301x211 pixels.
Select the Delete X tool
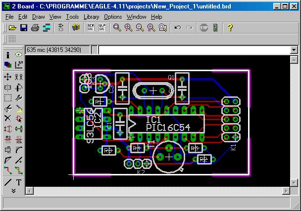point(8,118)
